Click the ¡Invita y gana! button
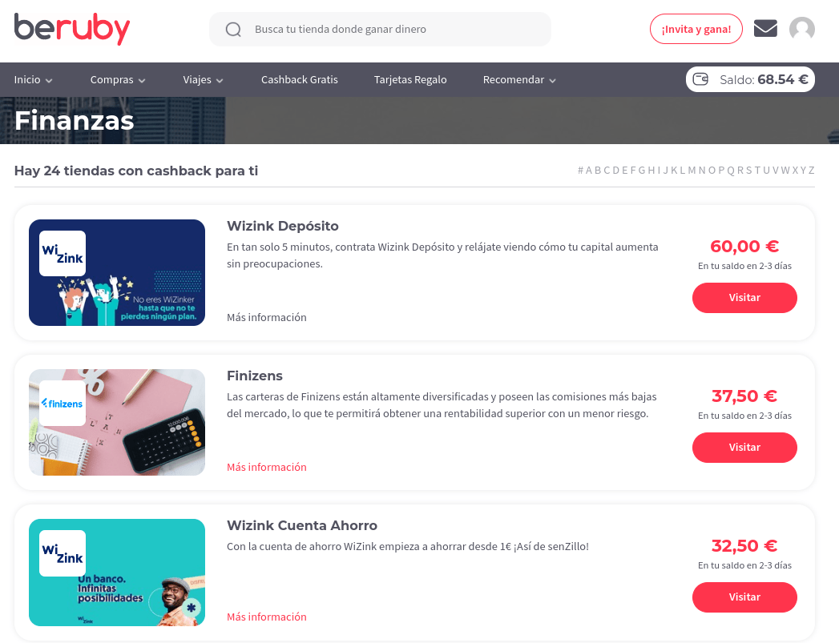 (696, 29)
